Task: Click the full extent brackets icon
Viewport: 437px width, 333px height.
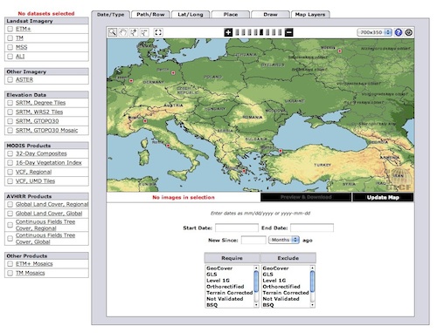Action: [x=158, y=32]
